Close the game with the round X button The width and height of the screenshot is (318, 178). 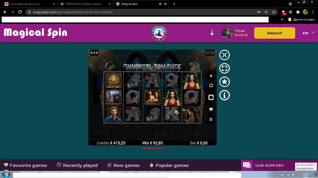point(225,55)
